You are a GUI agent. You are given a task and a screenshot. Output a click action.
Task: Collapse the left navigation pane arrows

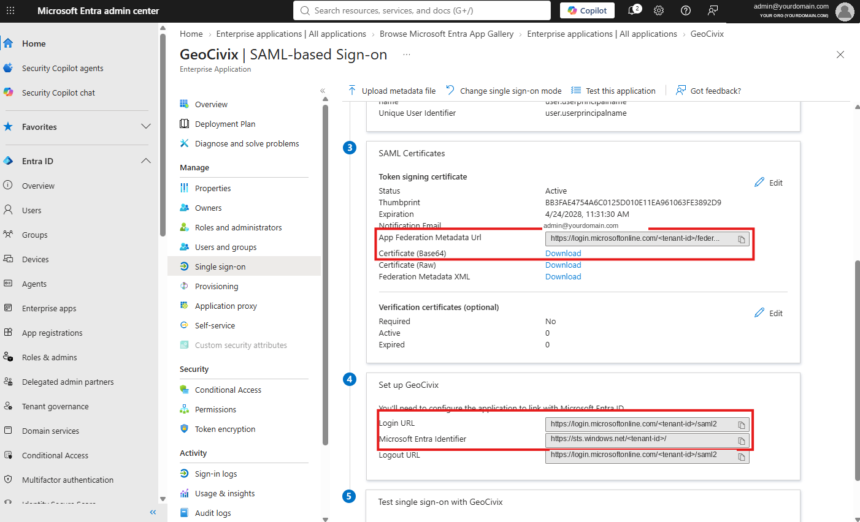pyautogui.click(x=153, y=512)
